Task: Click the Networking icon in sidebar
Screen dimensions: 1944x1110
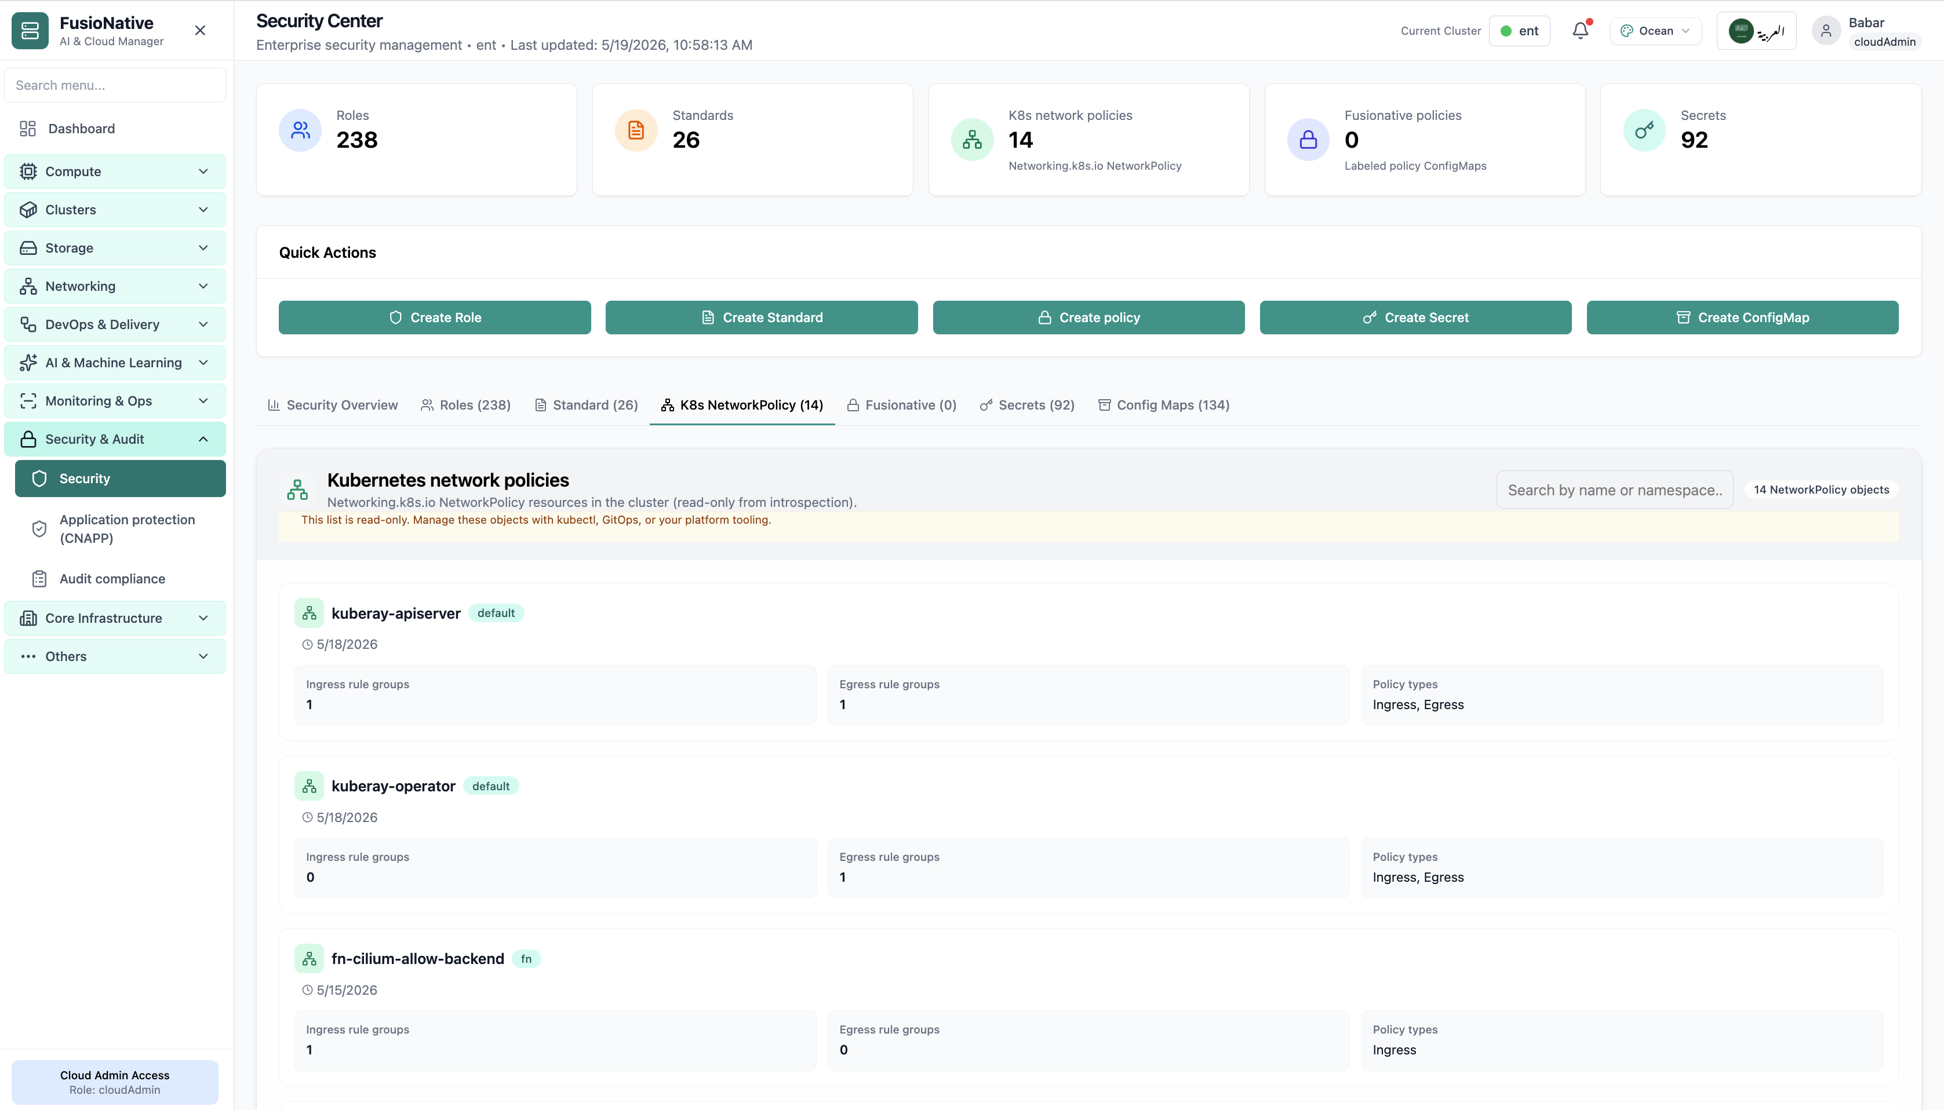Action: click(28, 286)
